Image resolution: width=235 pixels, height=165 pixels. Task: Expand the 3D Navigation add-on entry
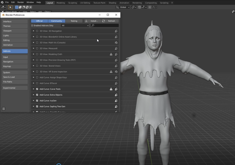(x=33, y=31)
